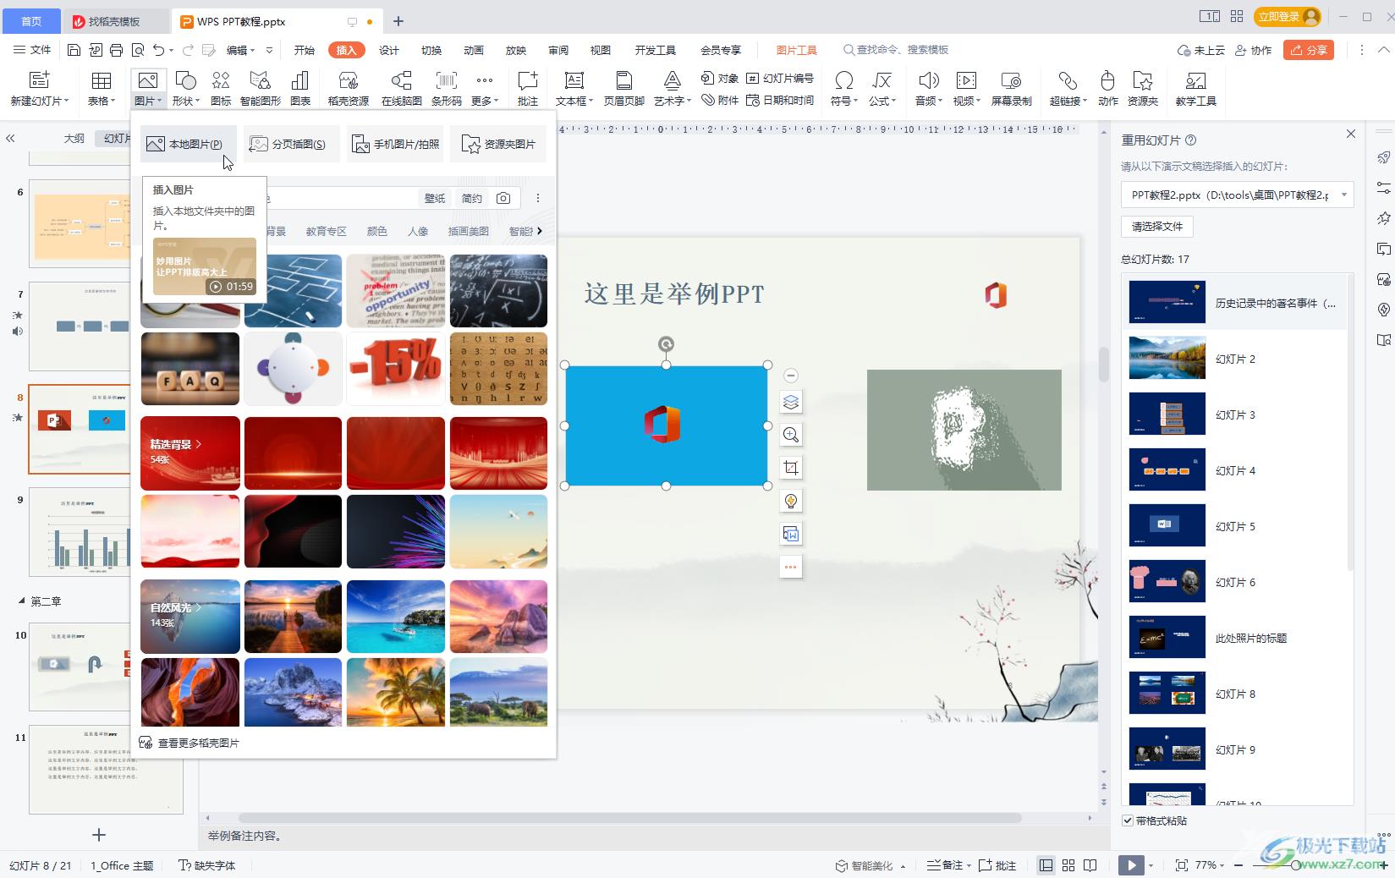The height and width of the screenshot is (878, 1395).
Task: Click the 图标 icons gallery button
Action: click(x=221, y=88)
